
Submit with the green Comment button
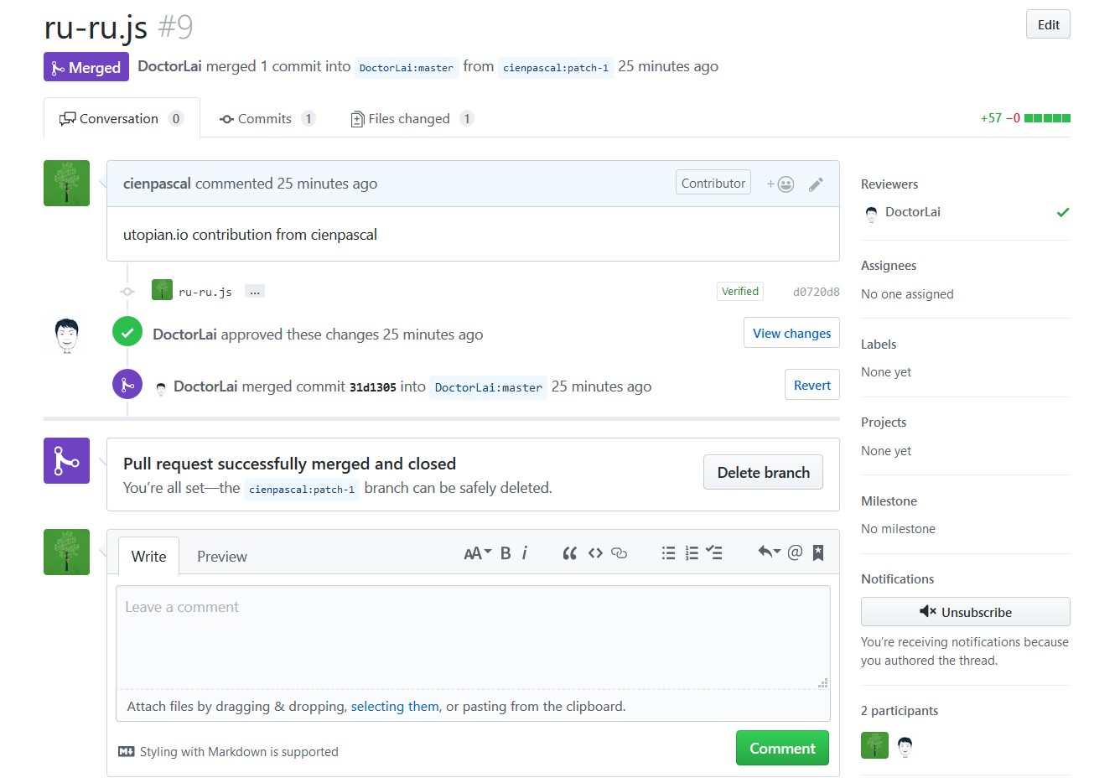[x=782, y=748]
